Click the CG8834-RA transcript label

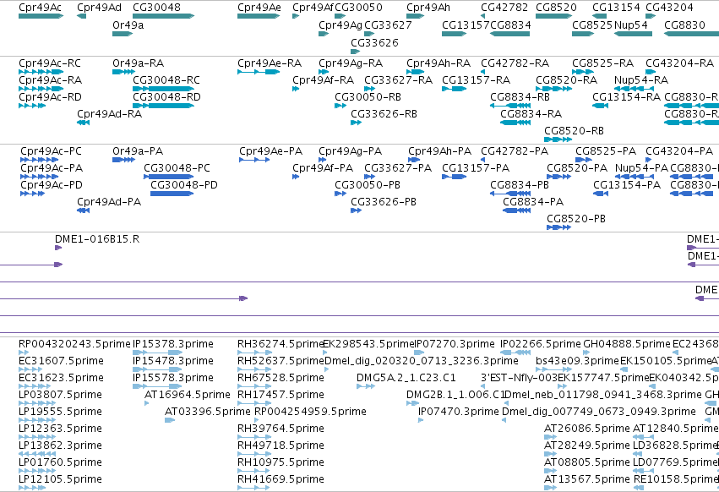531,114
